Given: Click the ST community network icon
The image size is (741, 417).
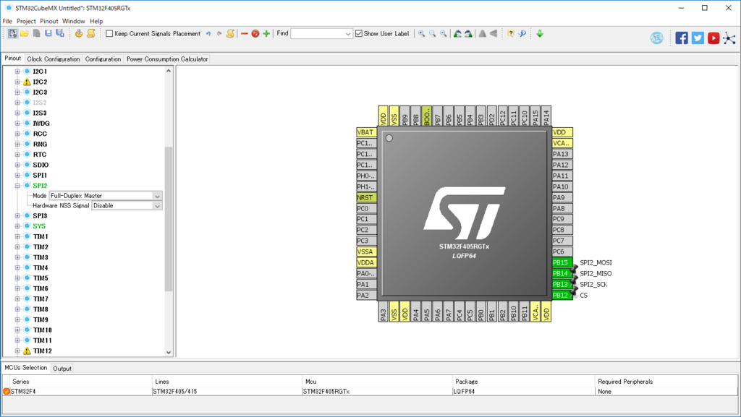Looking at the screenshot, I should pyautogui.click(x=729, y=38).
